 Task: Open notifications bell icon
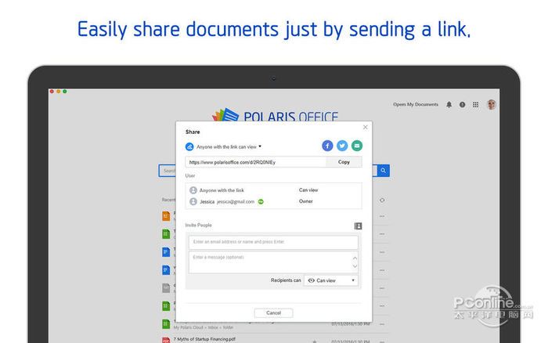click(449, 104)
